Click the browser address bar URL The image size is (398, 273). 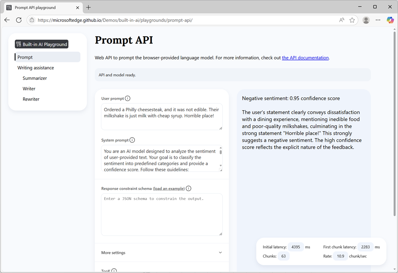115,20
